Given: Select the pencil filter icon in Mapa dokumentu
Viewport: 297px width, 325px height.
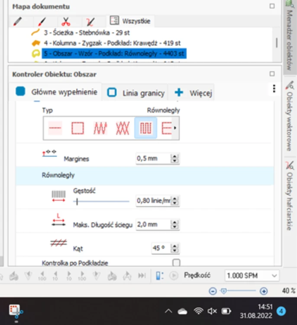Looking at the screenshot, I should point(17,21).
